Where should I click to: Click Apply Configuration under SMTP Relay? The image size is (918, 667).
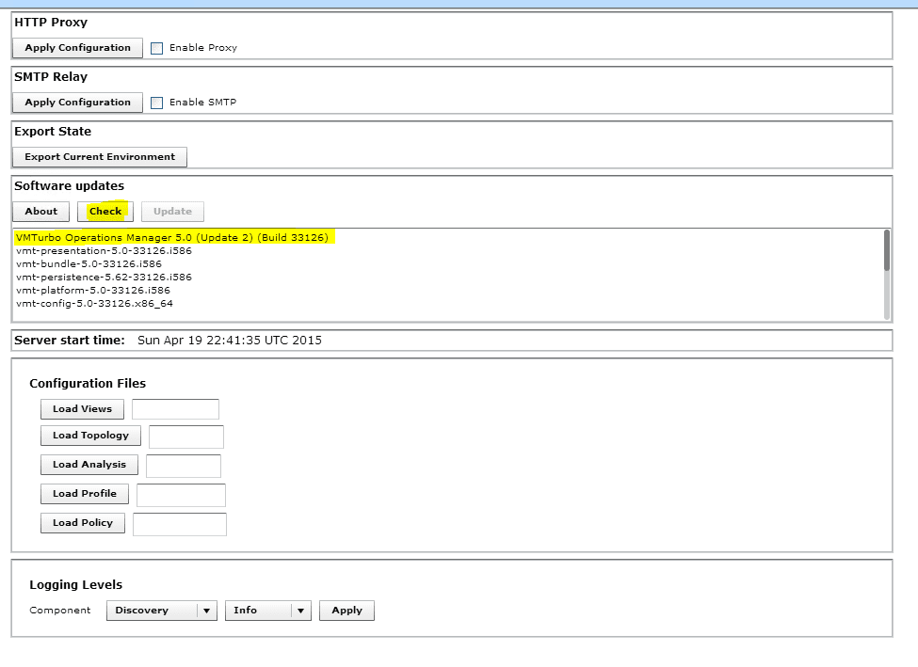point(77,103)
